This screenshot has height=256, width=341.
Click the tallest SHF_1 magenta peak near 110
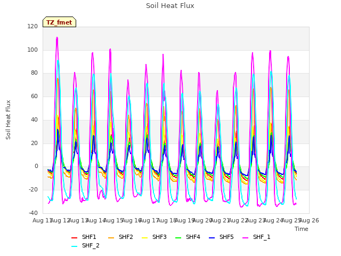point(57,38)
